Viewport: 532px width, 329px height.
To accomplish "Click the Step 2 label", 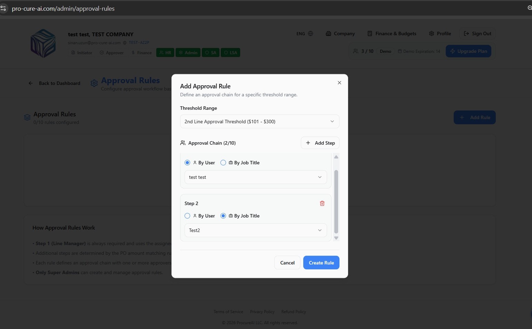I will click(191, 203).
